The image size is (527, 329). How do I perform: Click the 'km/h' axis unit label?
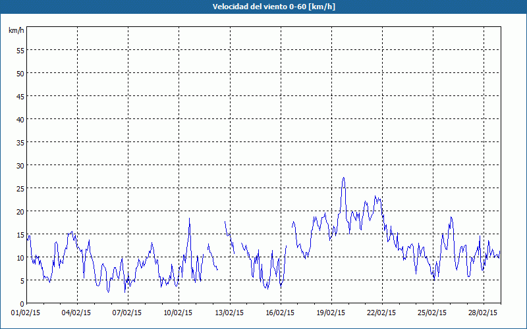pos(16,30)
